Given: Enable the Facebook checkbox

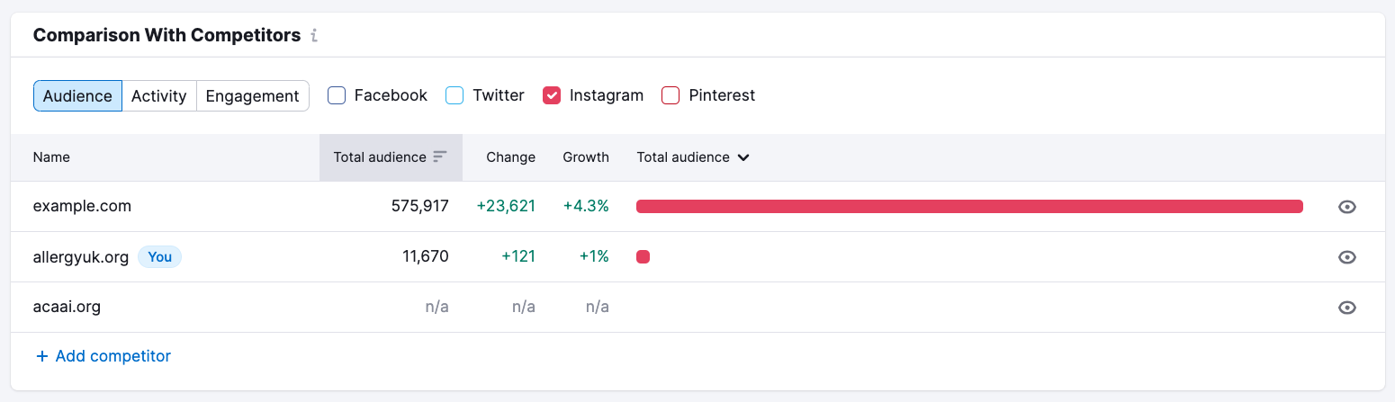Looking at the screenshot, I should [337, 95].
